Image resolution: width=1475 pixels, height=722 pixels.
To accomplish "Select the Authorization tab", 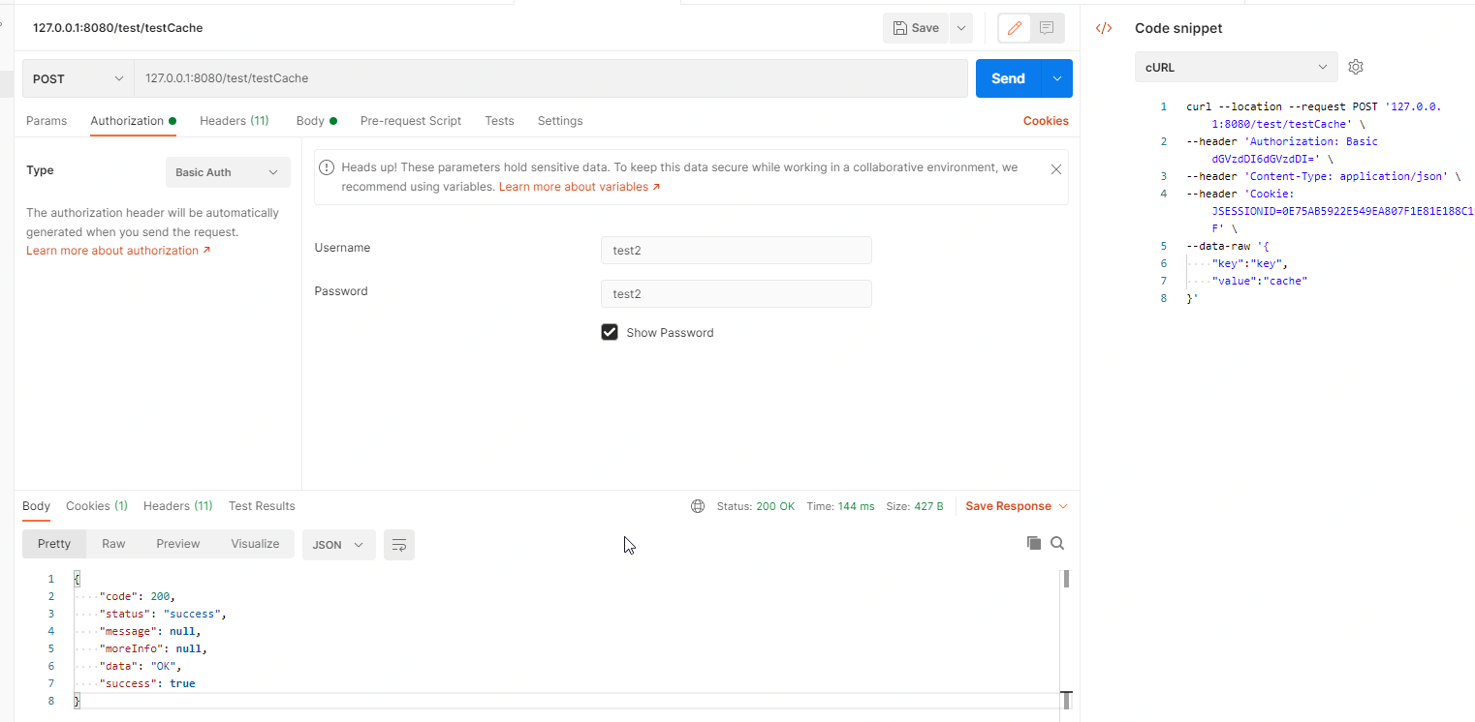I will [133, 121].
